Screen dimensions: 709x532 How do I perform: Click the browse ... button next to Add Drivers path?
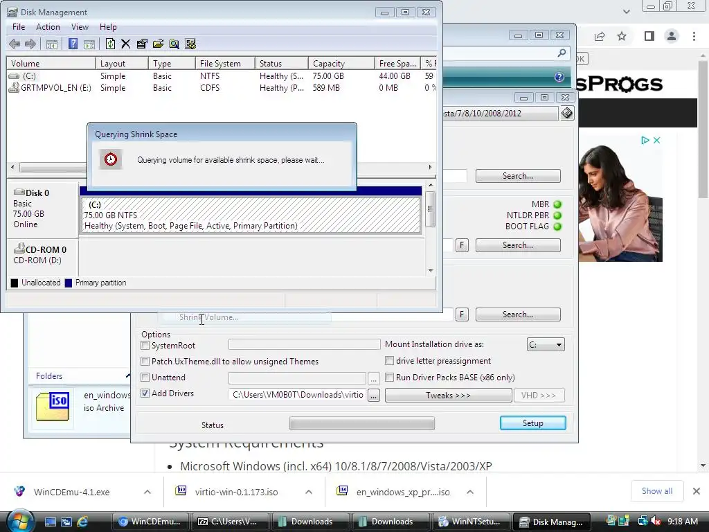tap(373, 396)
